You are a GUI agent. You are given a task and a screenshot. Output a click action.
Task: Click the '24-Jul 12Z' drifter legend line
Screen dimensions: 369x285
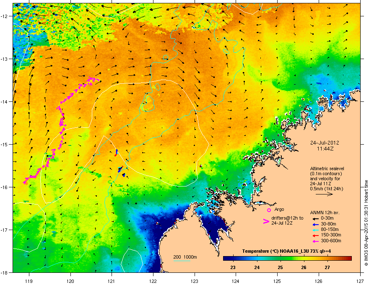pos(282,223)
